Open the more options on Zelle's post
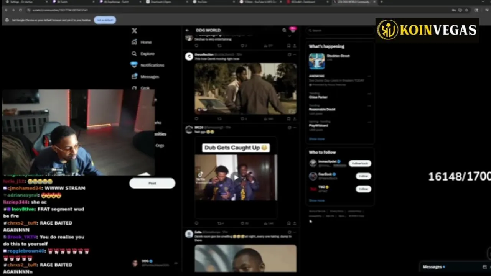 pos(295,232)
